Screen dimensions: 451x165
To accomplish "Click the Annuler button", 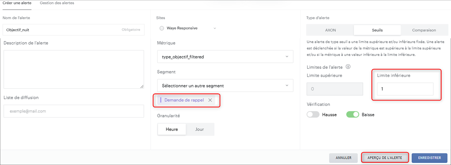I will 343,158.
